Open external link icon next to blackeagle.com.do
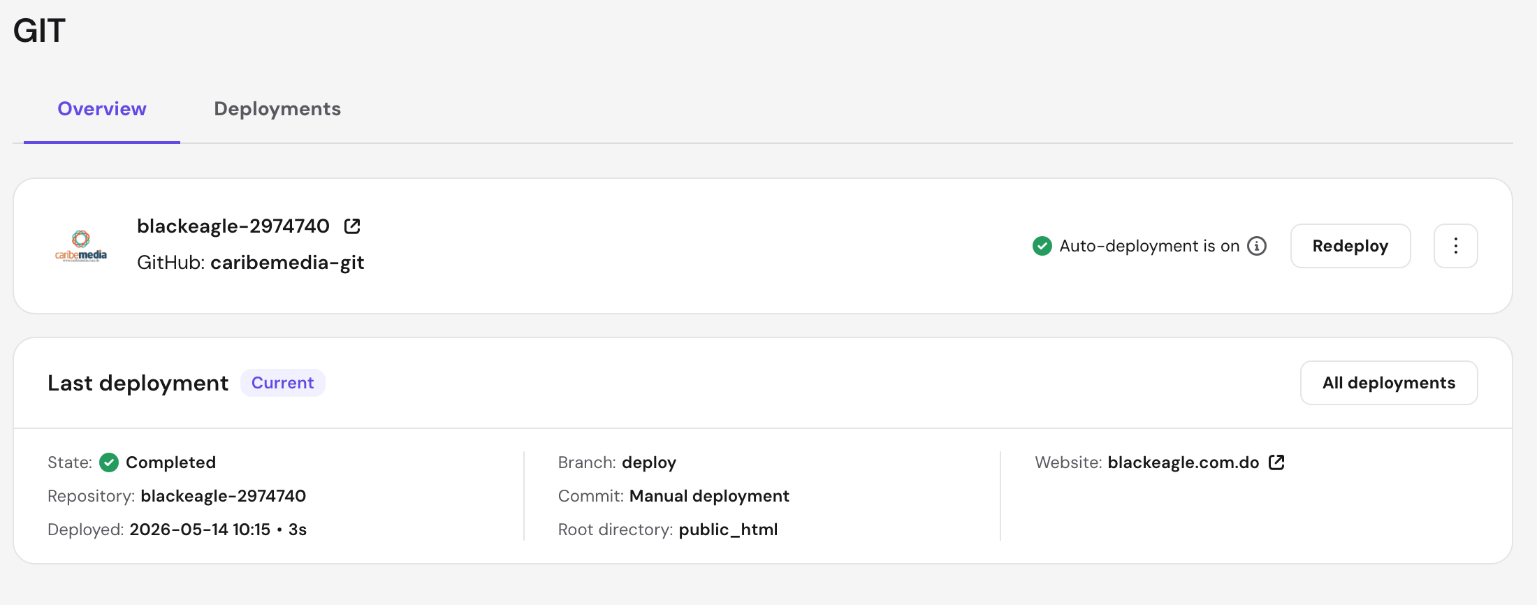Screen dimensions: 1537x605 click(x=1276, y=462)
